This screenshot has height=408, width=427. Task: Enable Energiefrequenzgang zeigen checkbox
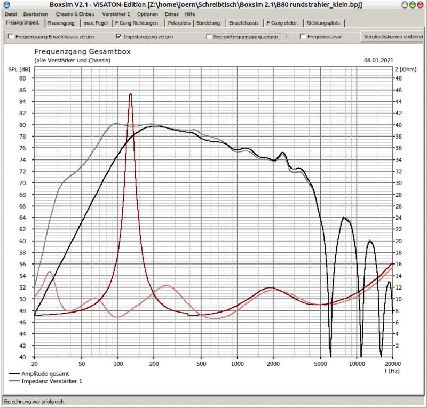pyautogui.click(x=210, y=37)
